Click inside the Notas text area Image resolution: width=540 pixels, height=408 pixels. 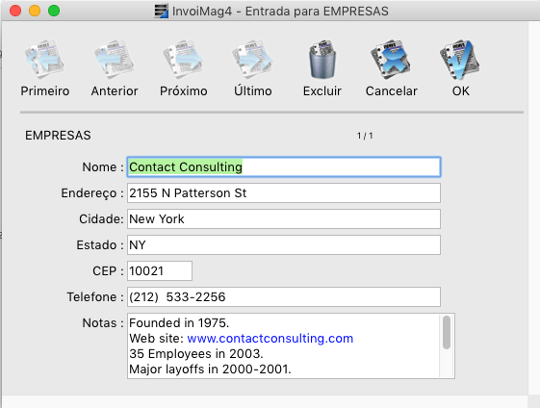pyautogui.click(x=283, y=346)
